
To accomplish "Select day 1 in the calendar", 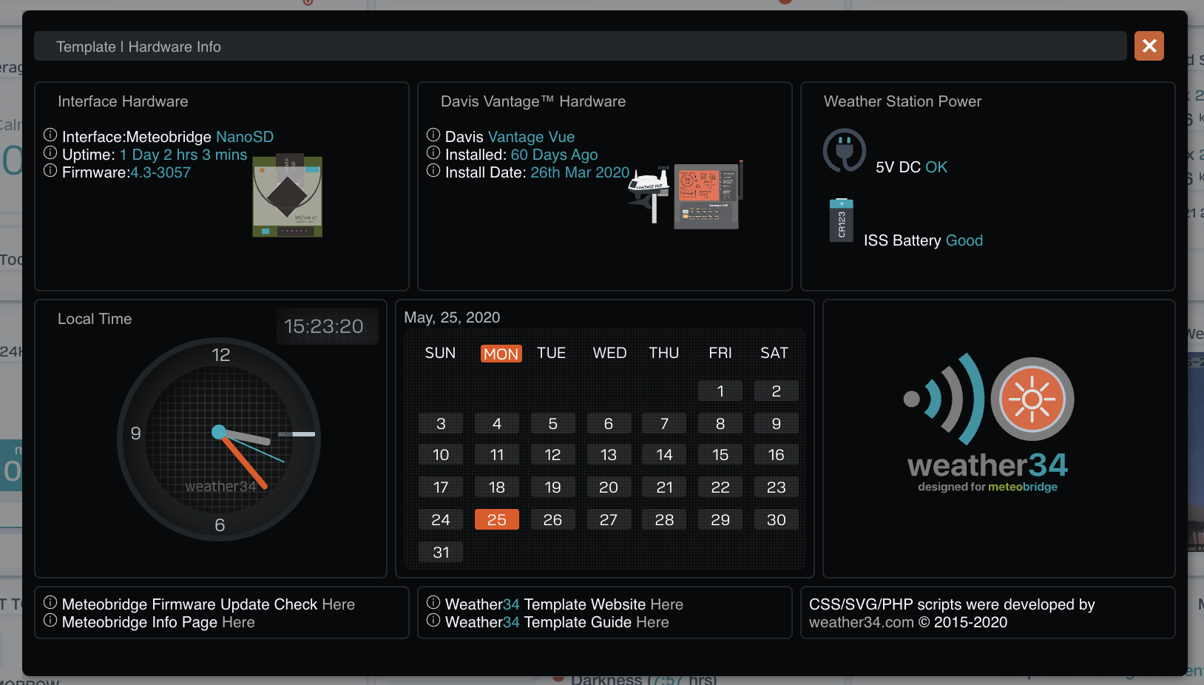I will pyautogui.click(x=720, y=391).
